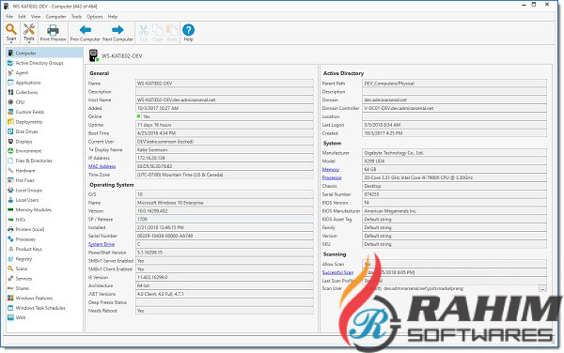The height and width of the screenshot is (353, 564).
Task: Open the Edit menu
Action: click(22, 17)
